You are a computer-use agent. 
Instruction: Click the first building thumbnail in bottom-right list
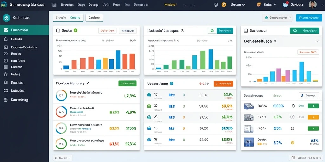coord(249,106)
